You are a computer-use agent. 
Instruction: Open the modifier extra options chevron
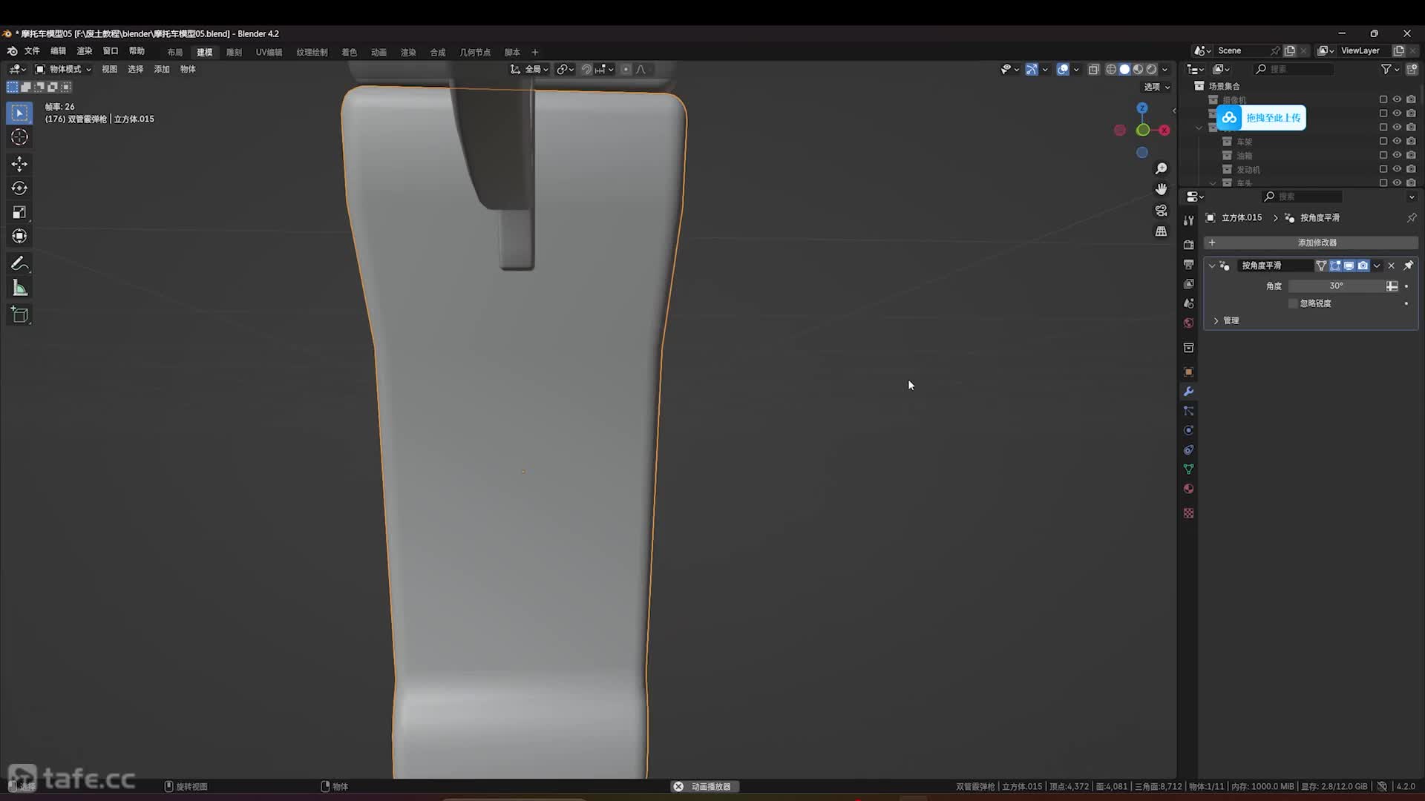[x=1377, y=266]
